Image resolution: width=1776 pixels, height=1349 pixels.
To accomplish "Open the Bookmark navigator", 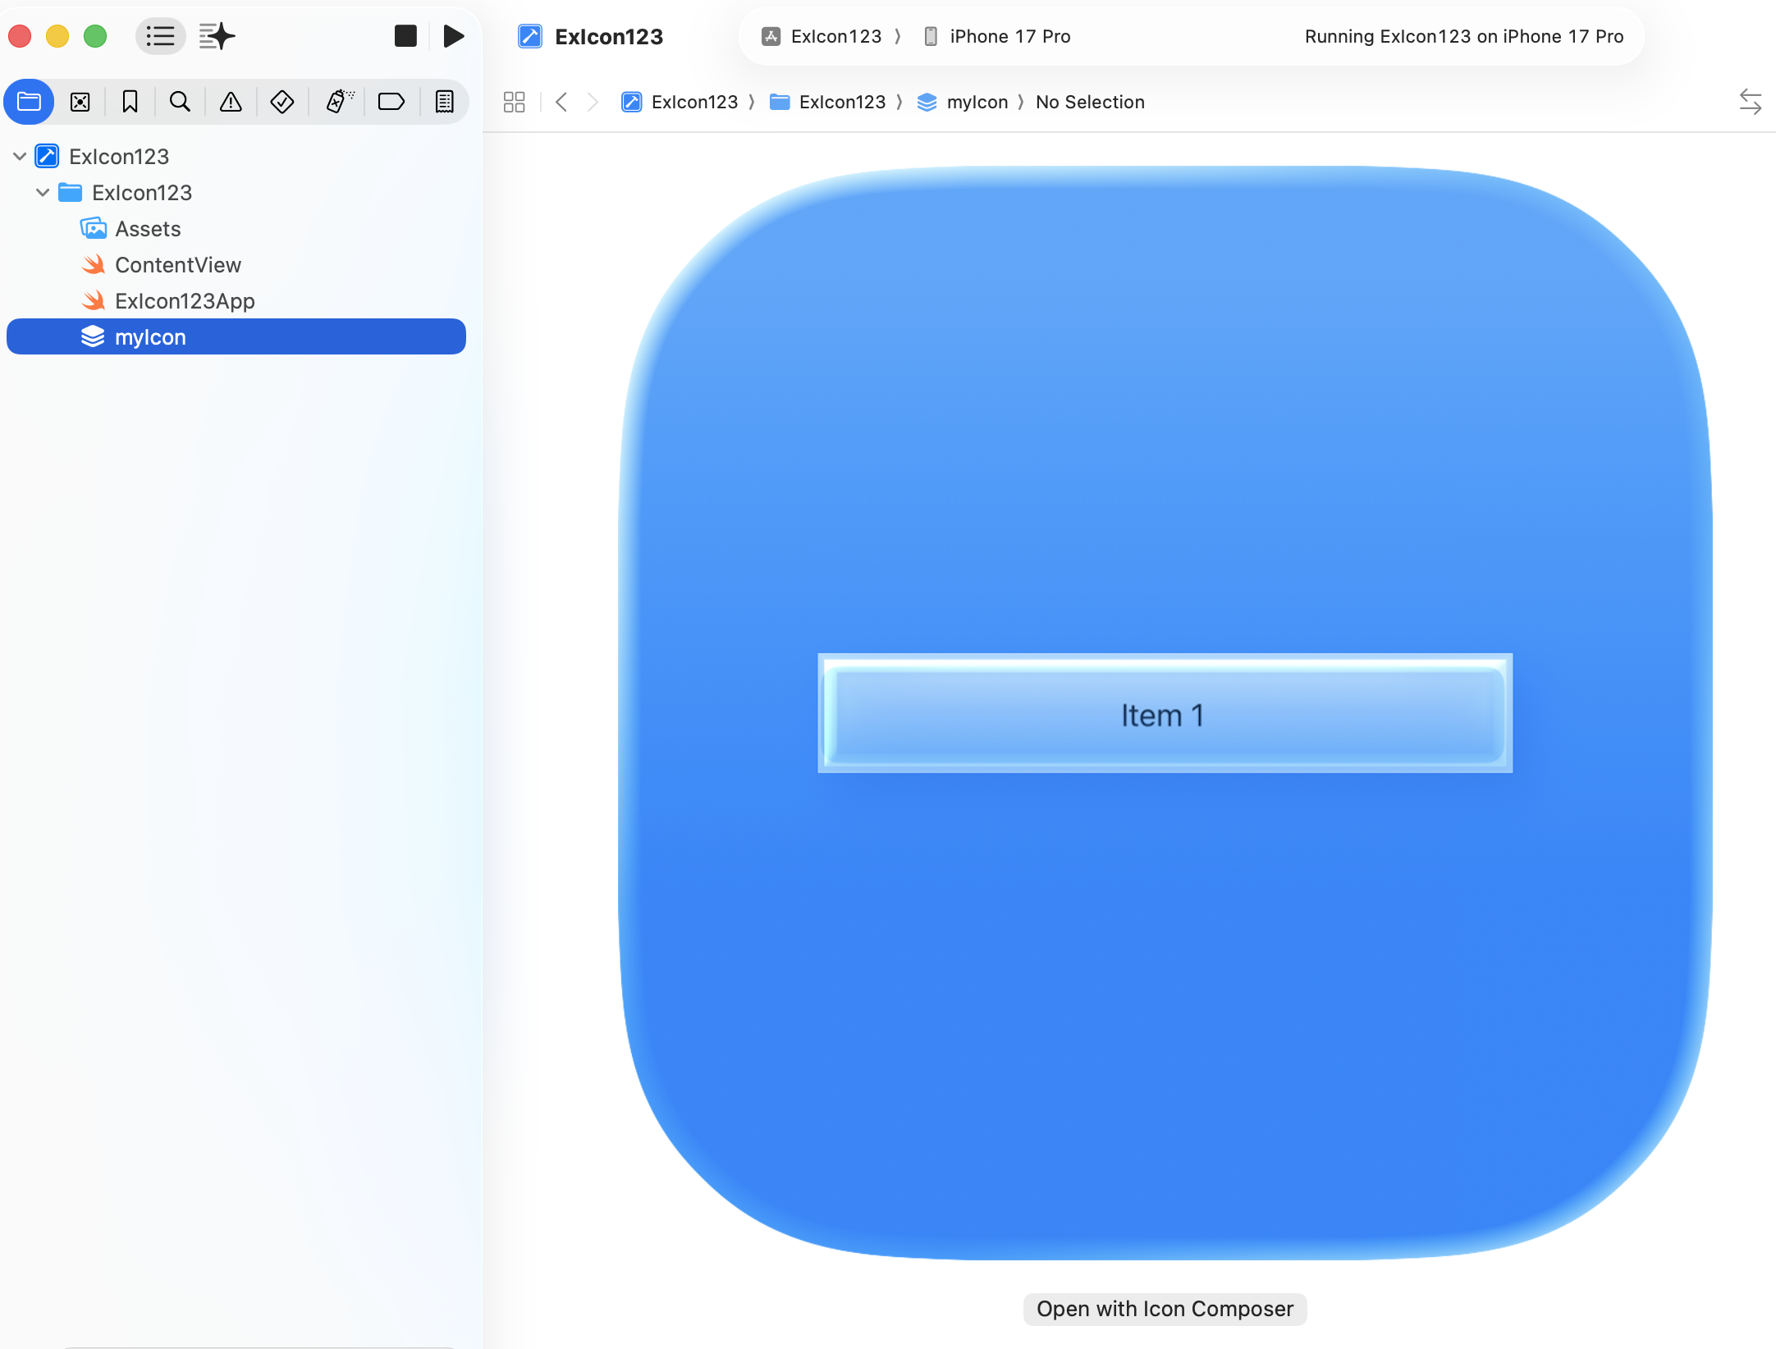I will (x=130, y=102).
